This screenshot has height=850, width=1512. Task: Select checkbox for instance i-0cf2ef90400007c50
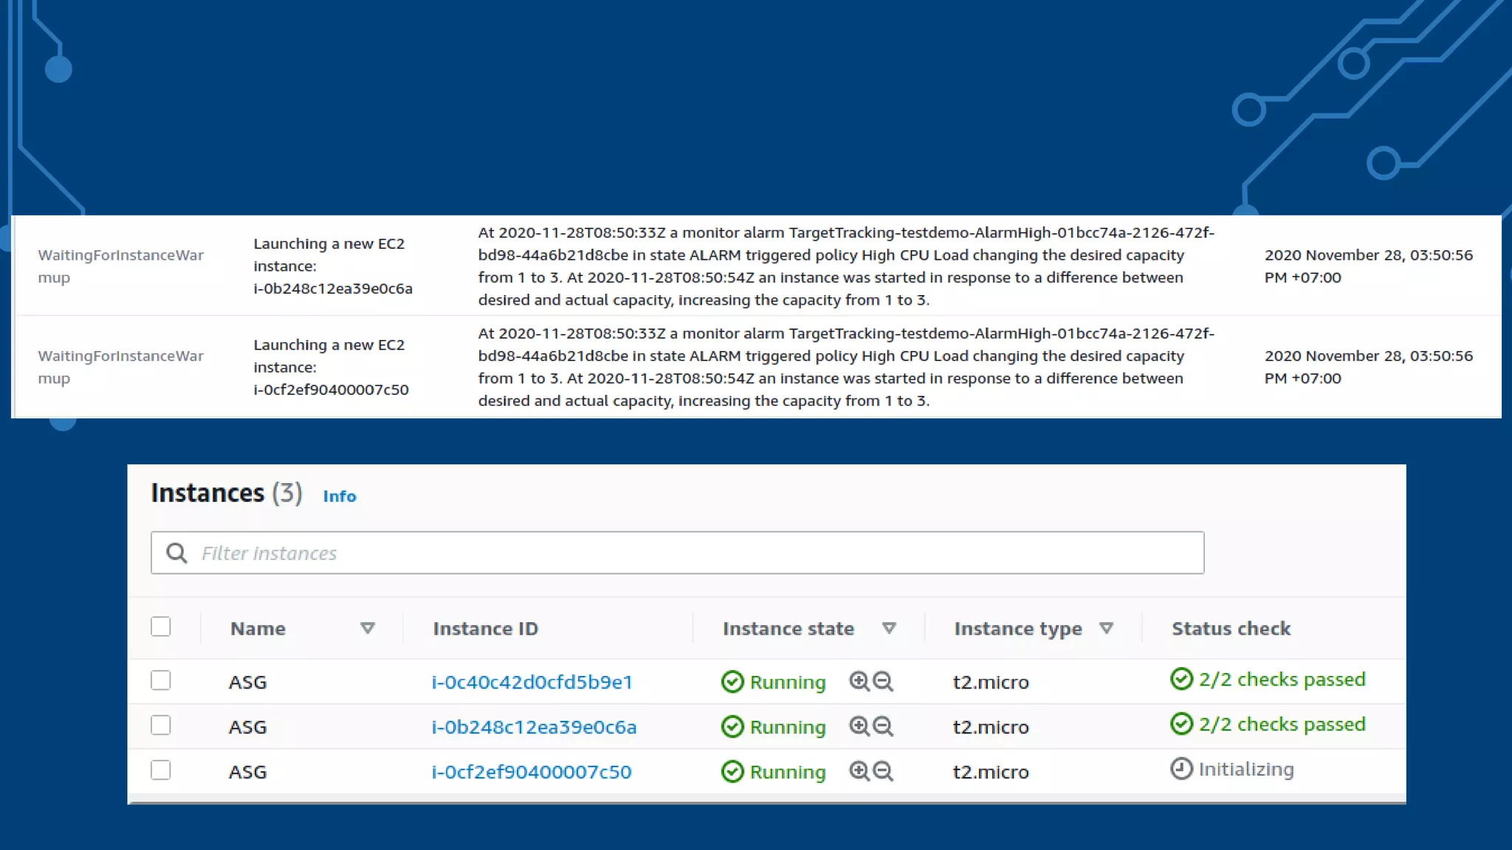point(160,770)
